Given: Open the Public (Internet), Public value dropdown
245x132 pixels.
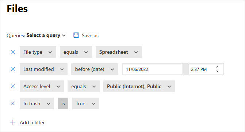Looking at the screenshot, I should click(x=139, y=86).
